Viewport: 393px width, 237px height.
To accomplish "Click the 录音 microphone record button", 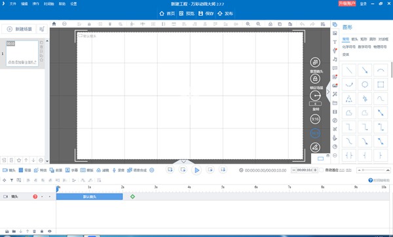I will [118, 170].
